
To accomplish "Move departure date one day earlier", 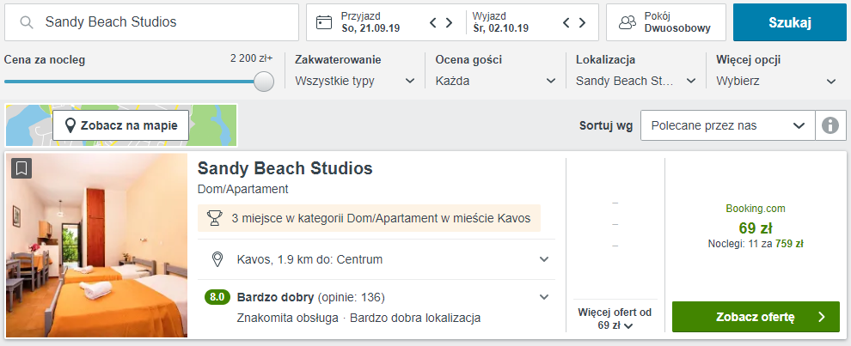I will 566,23.
